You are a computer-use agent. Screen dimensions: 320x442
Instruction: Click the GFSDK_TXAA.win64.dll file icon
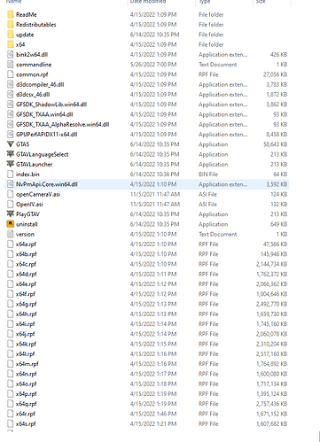point(11,114)
